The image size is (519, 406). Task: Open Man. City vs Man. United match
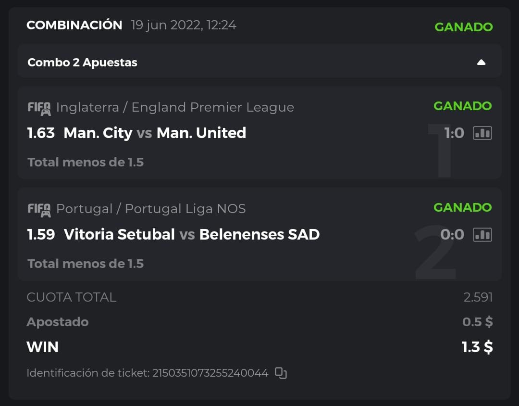(x=155, y=133)
